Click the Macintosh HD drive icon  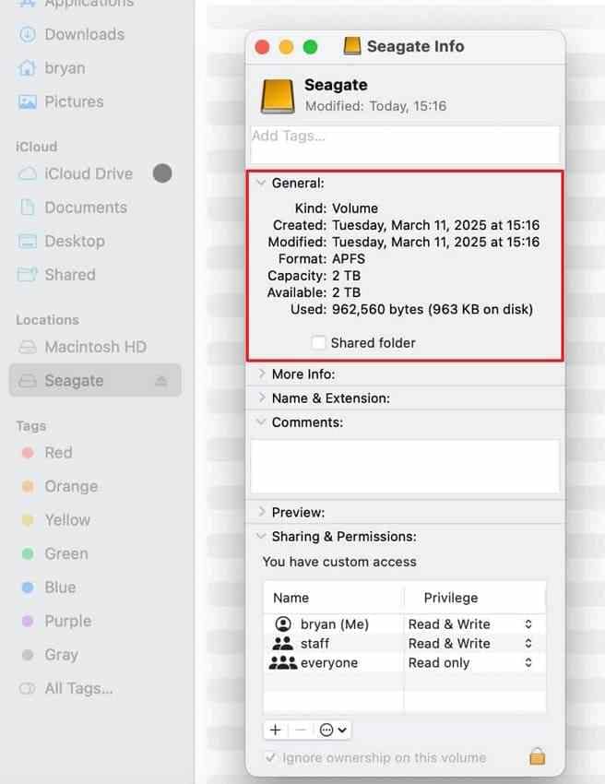coord(28,347)
